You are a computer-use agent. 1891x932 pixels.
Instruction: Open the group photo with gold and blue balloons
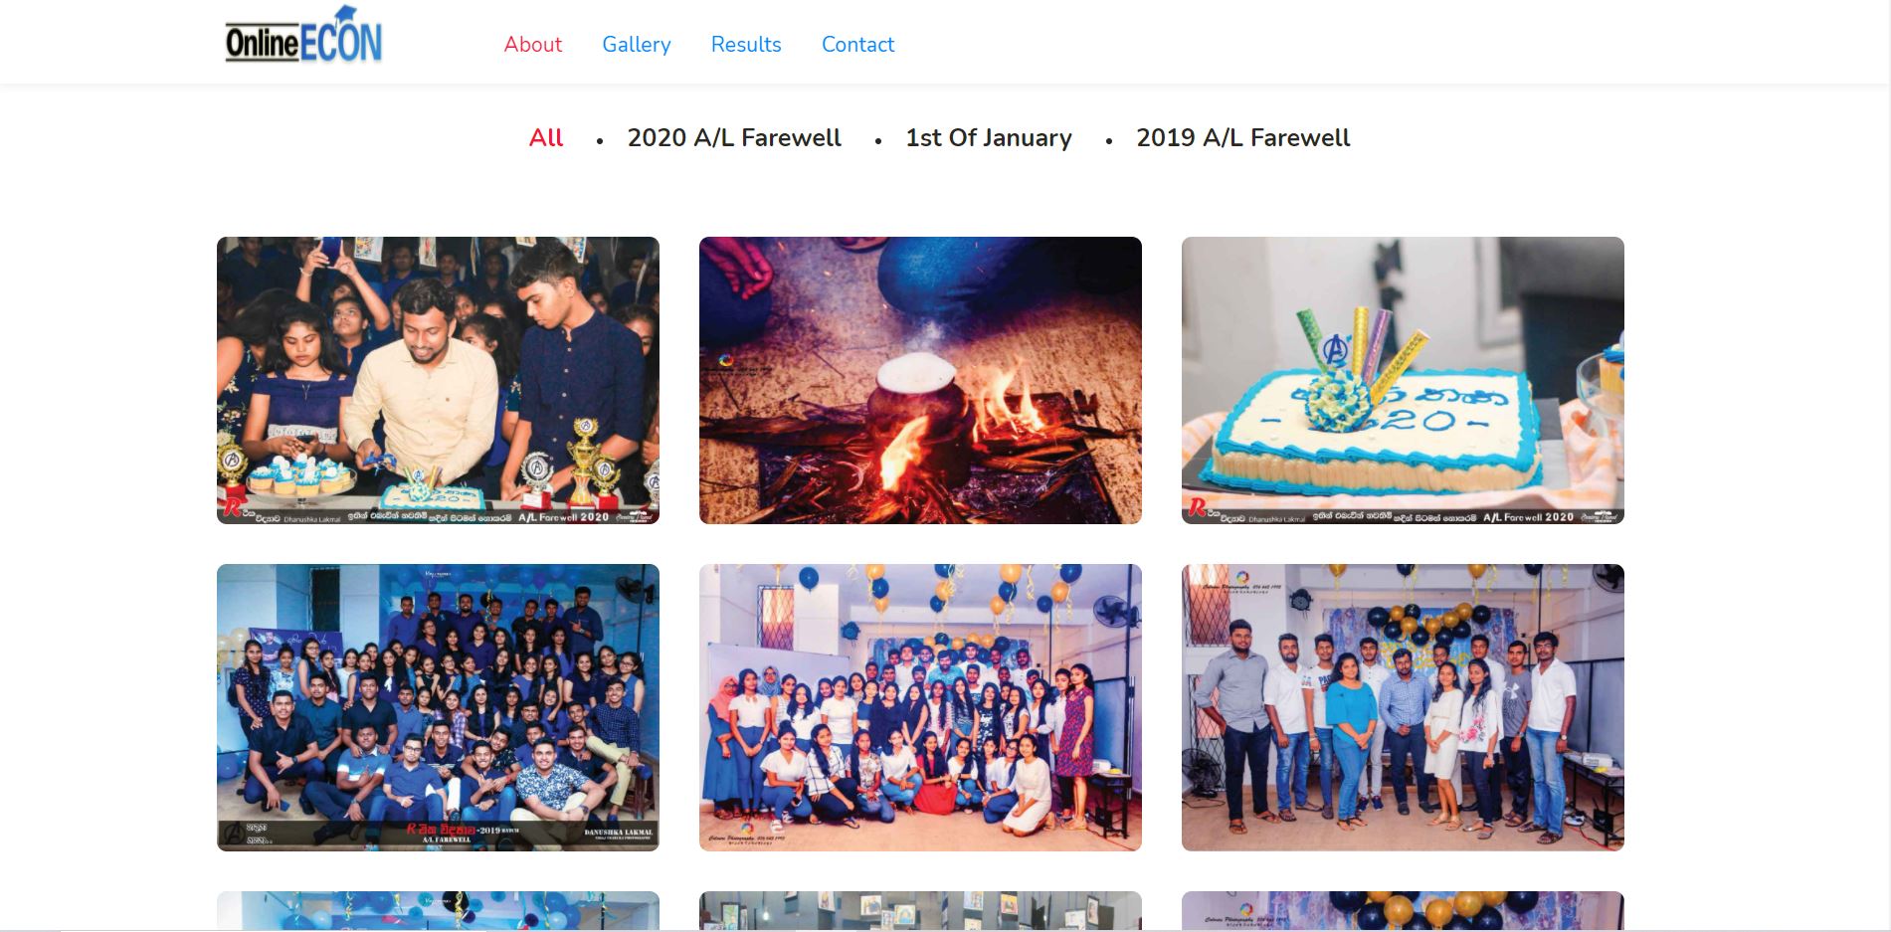920,707
